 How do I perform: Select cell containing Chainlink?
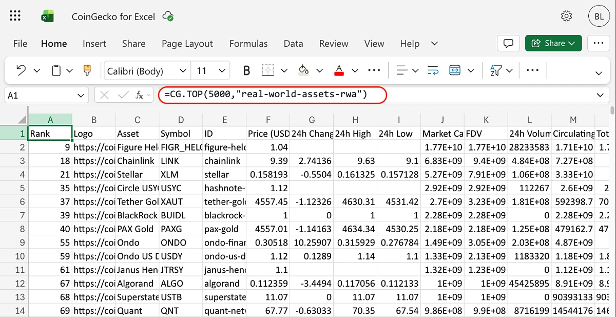click(x=138, y=161)
